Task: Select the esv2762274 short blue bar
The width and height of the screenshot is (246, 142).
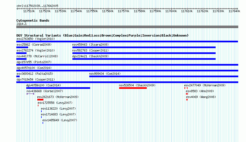Action: point(22,53)
